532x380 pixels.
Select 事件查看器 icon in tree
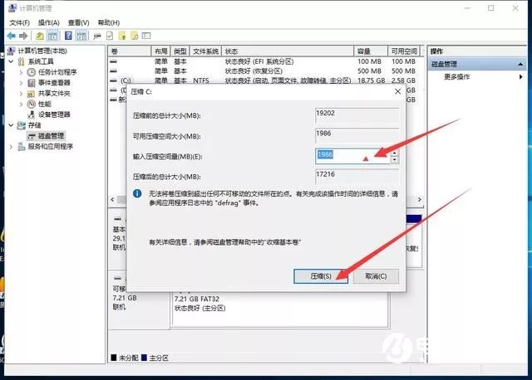pyautogui.click(x=32, y=83)
